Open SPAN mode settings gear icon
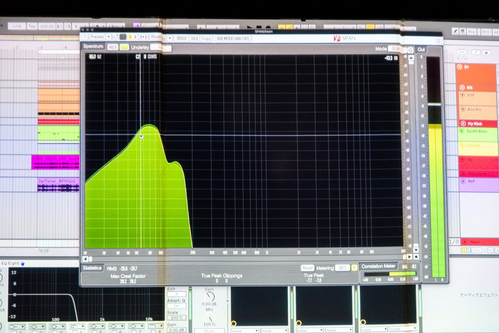This screenshot has width=499, height=333. [410, 50]
